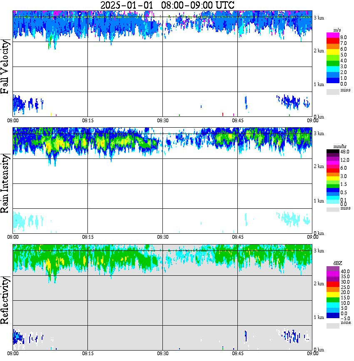Image resolution: width=354 pixels, height=361 pixels.
Task: Pick the red swatch in the Reflectivity legend
Action: (333, 284)
